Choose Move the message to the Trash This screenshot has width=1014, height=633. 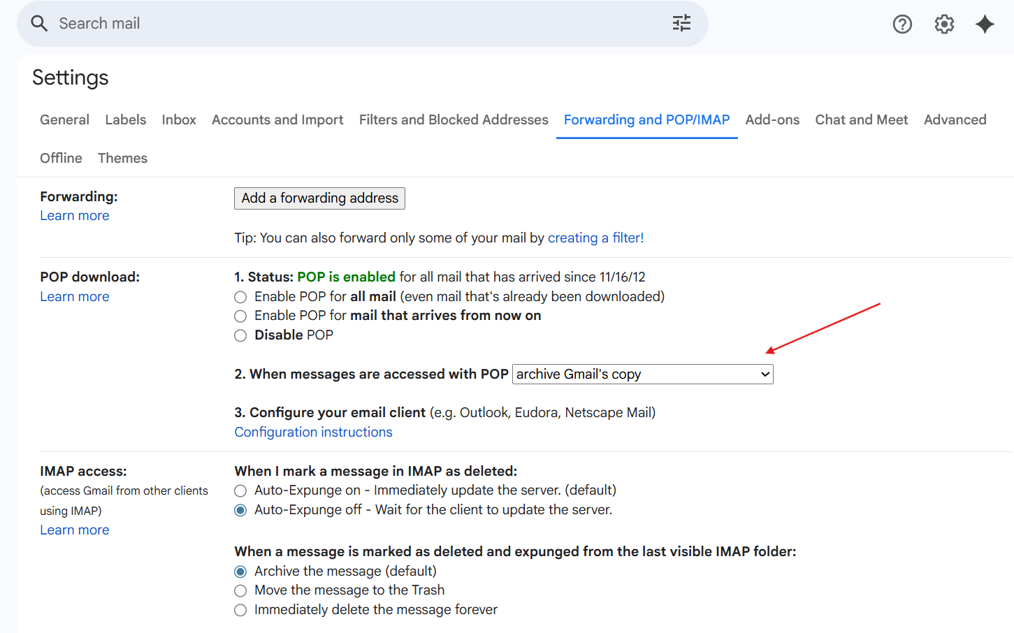click(240, 591)
